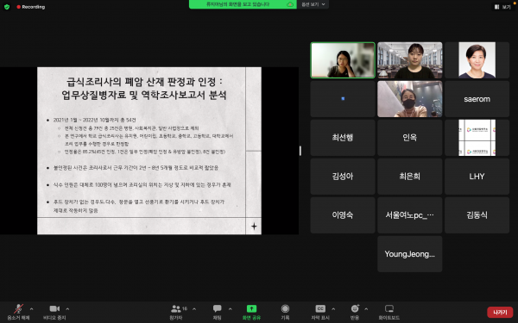Click the record icon in toolbar
Viewport: 518px width, 323px height.
click(285, 308)
